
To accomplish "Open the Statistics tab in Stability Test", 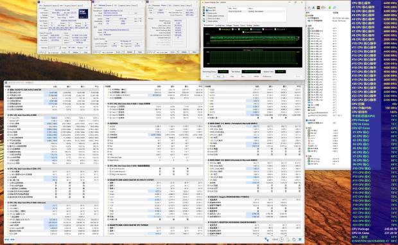I will [x=257, y=25].
